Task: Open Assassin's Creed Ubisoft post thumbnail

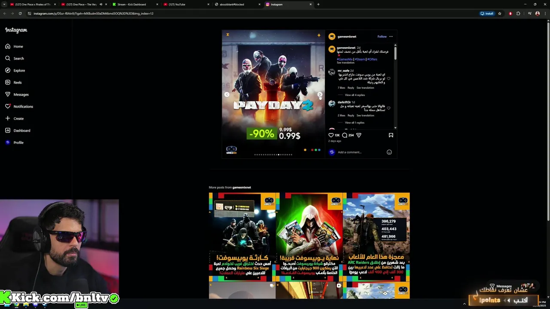Action: pyautogui.click(x=309, y=237)
